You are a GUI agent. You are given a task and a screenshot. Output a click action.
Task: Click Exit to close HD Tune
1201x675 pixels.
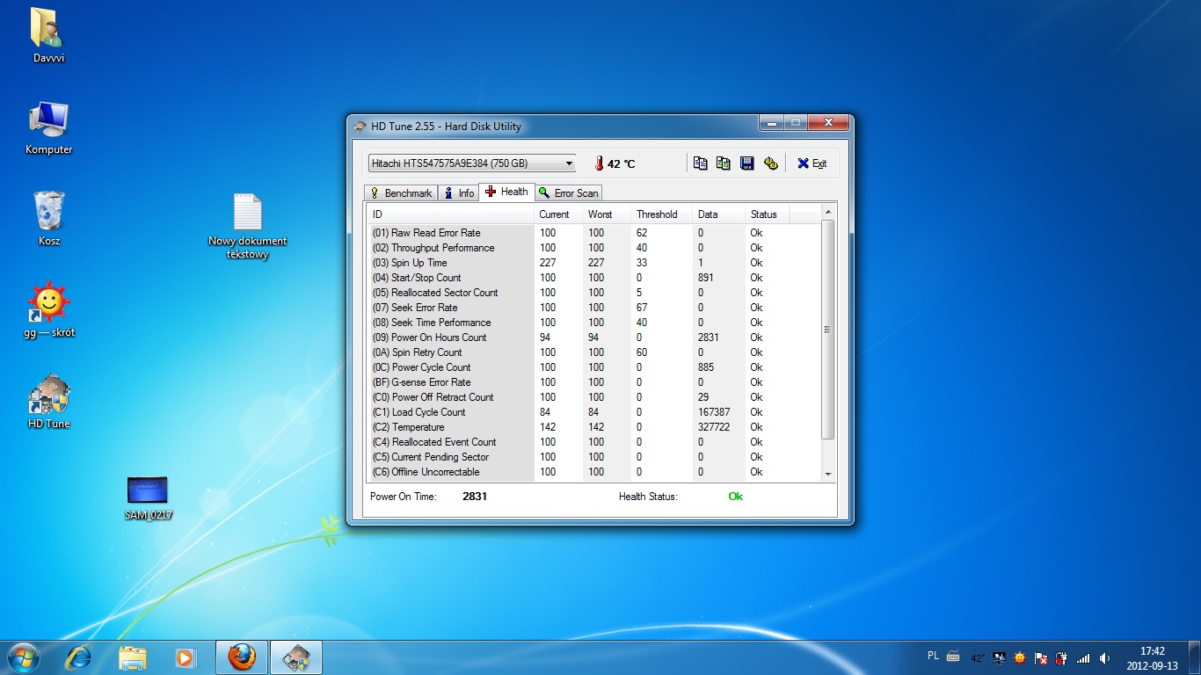[812, 163]
